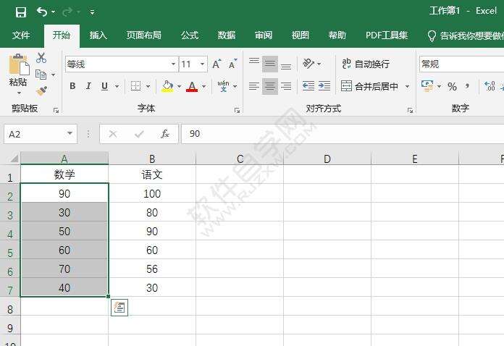Click the Undo arrow icon
The width and height of the screenshot is (504, 346).
(x=42, y=12)
